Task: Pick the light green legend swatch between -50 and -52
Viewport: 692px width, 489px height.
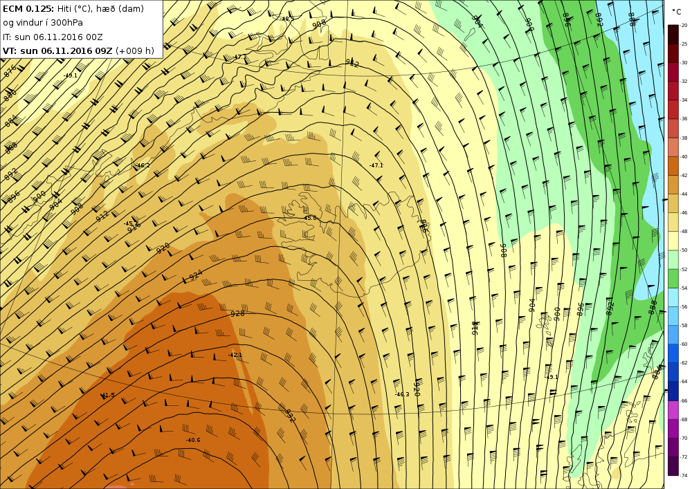Action: click(x=673, y=260)
